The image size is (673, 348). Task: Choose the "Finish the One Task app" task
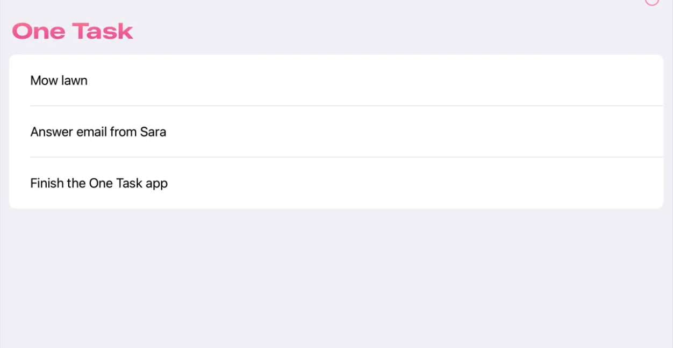[99, 184]
